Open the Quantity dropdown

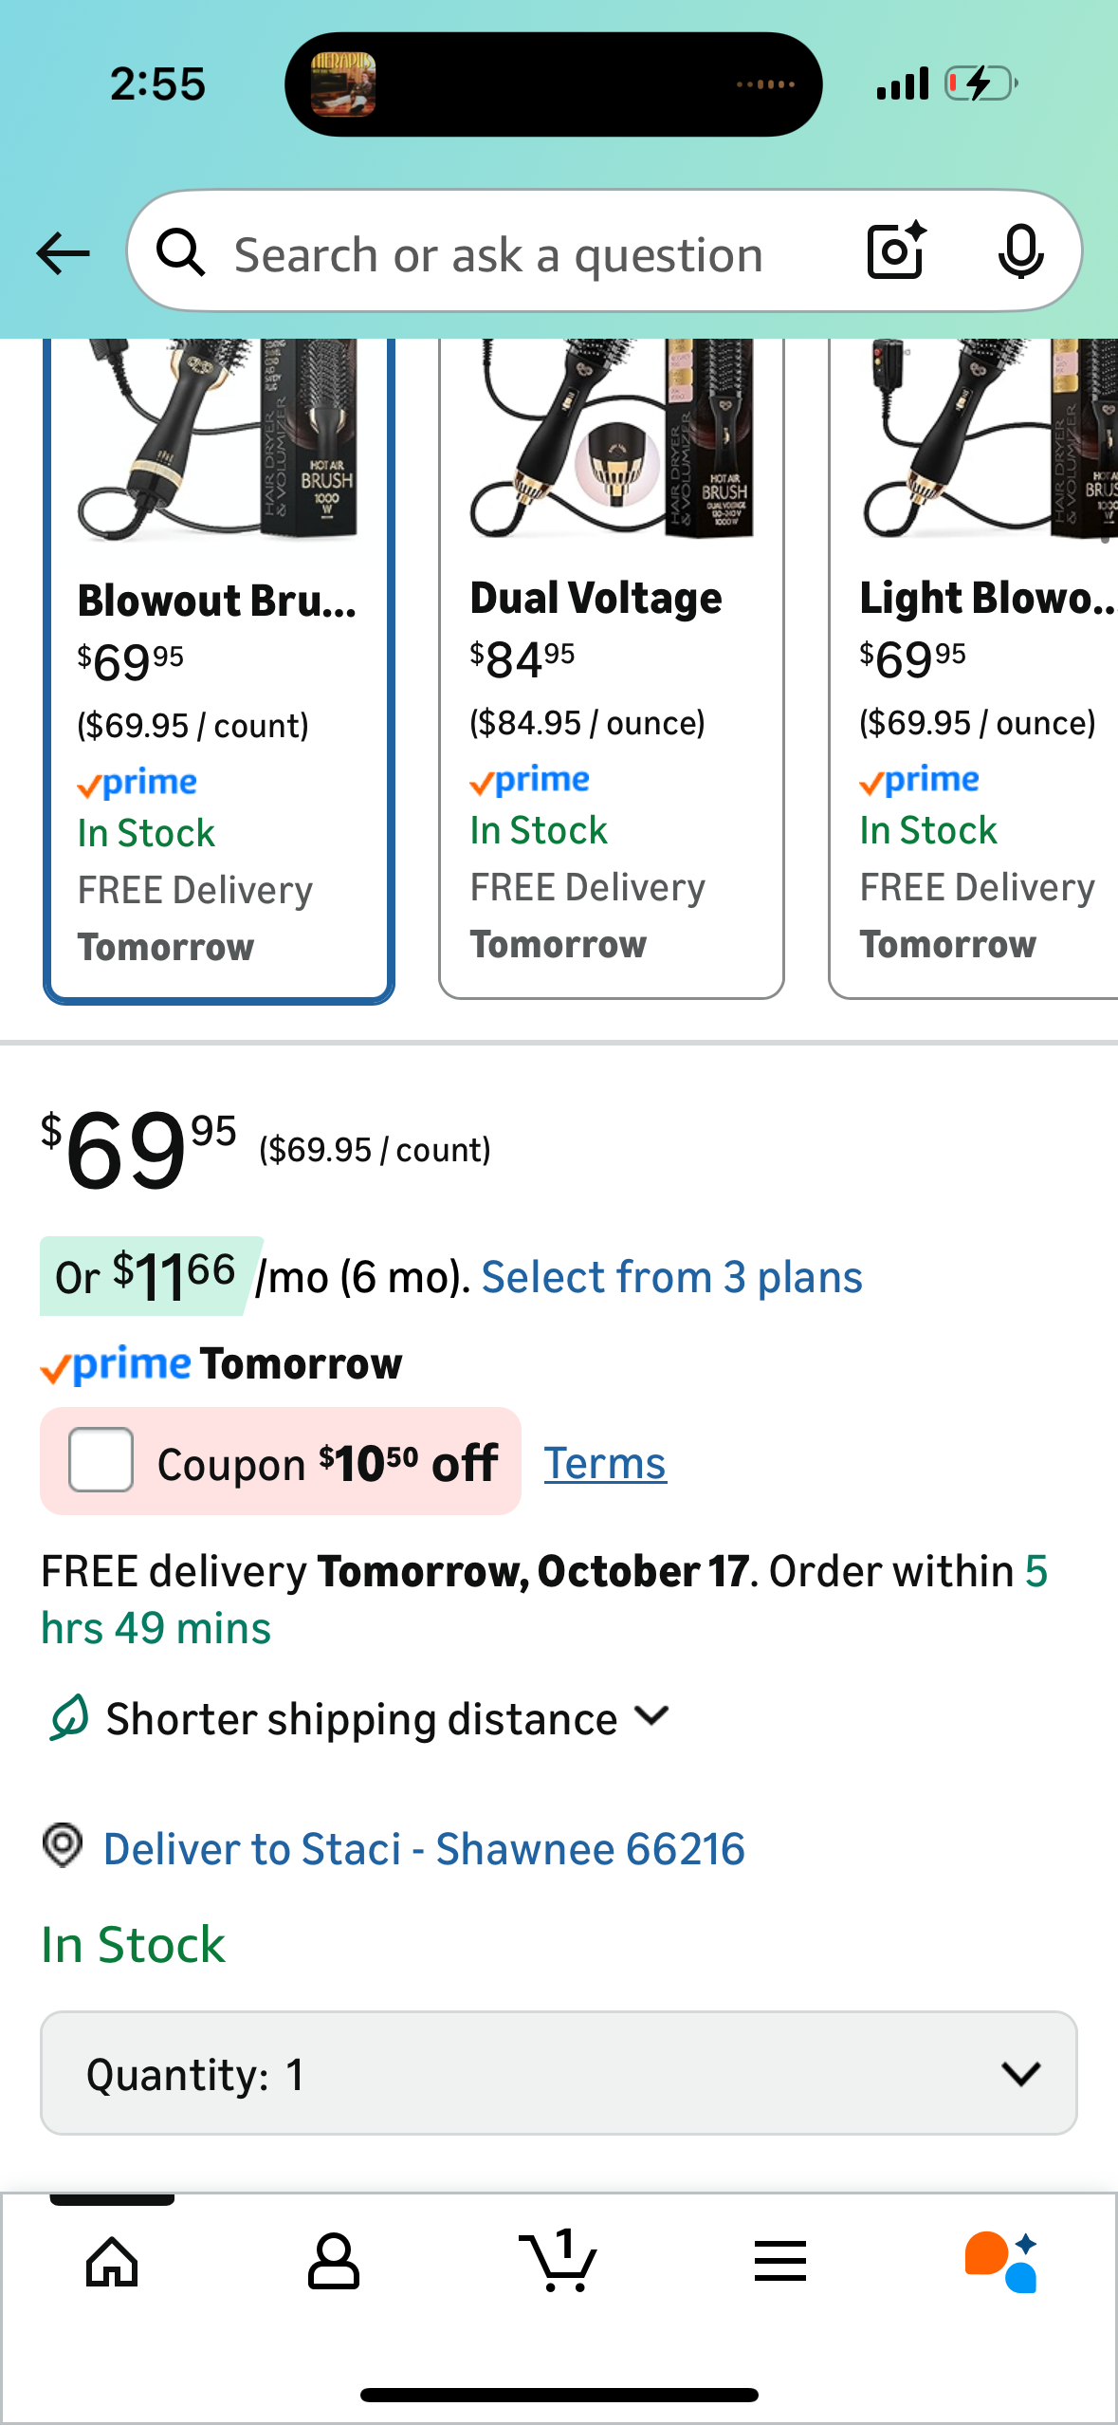pyautogui.click(x=559, y=2073)
